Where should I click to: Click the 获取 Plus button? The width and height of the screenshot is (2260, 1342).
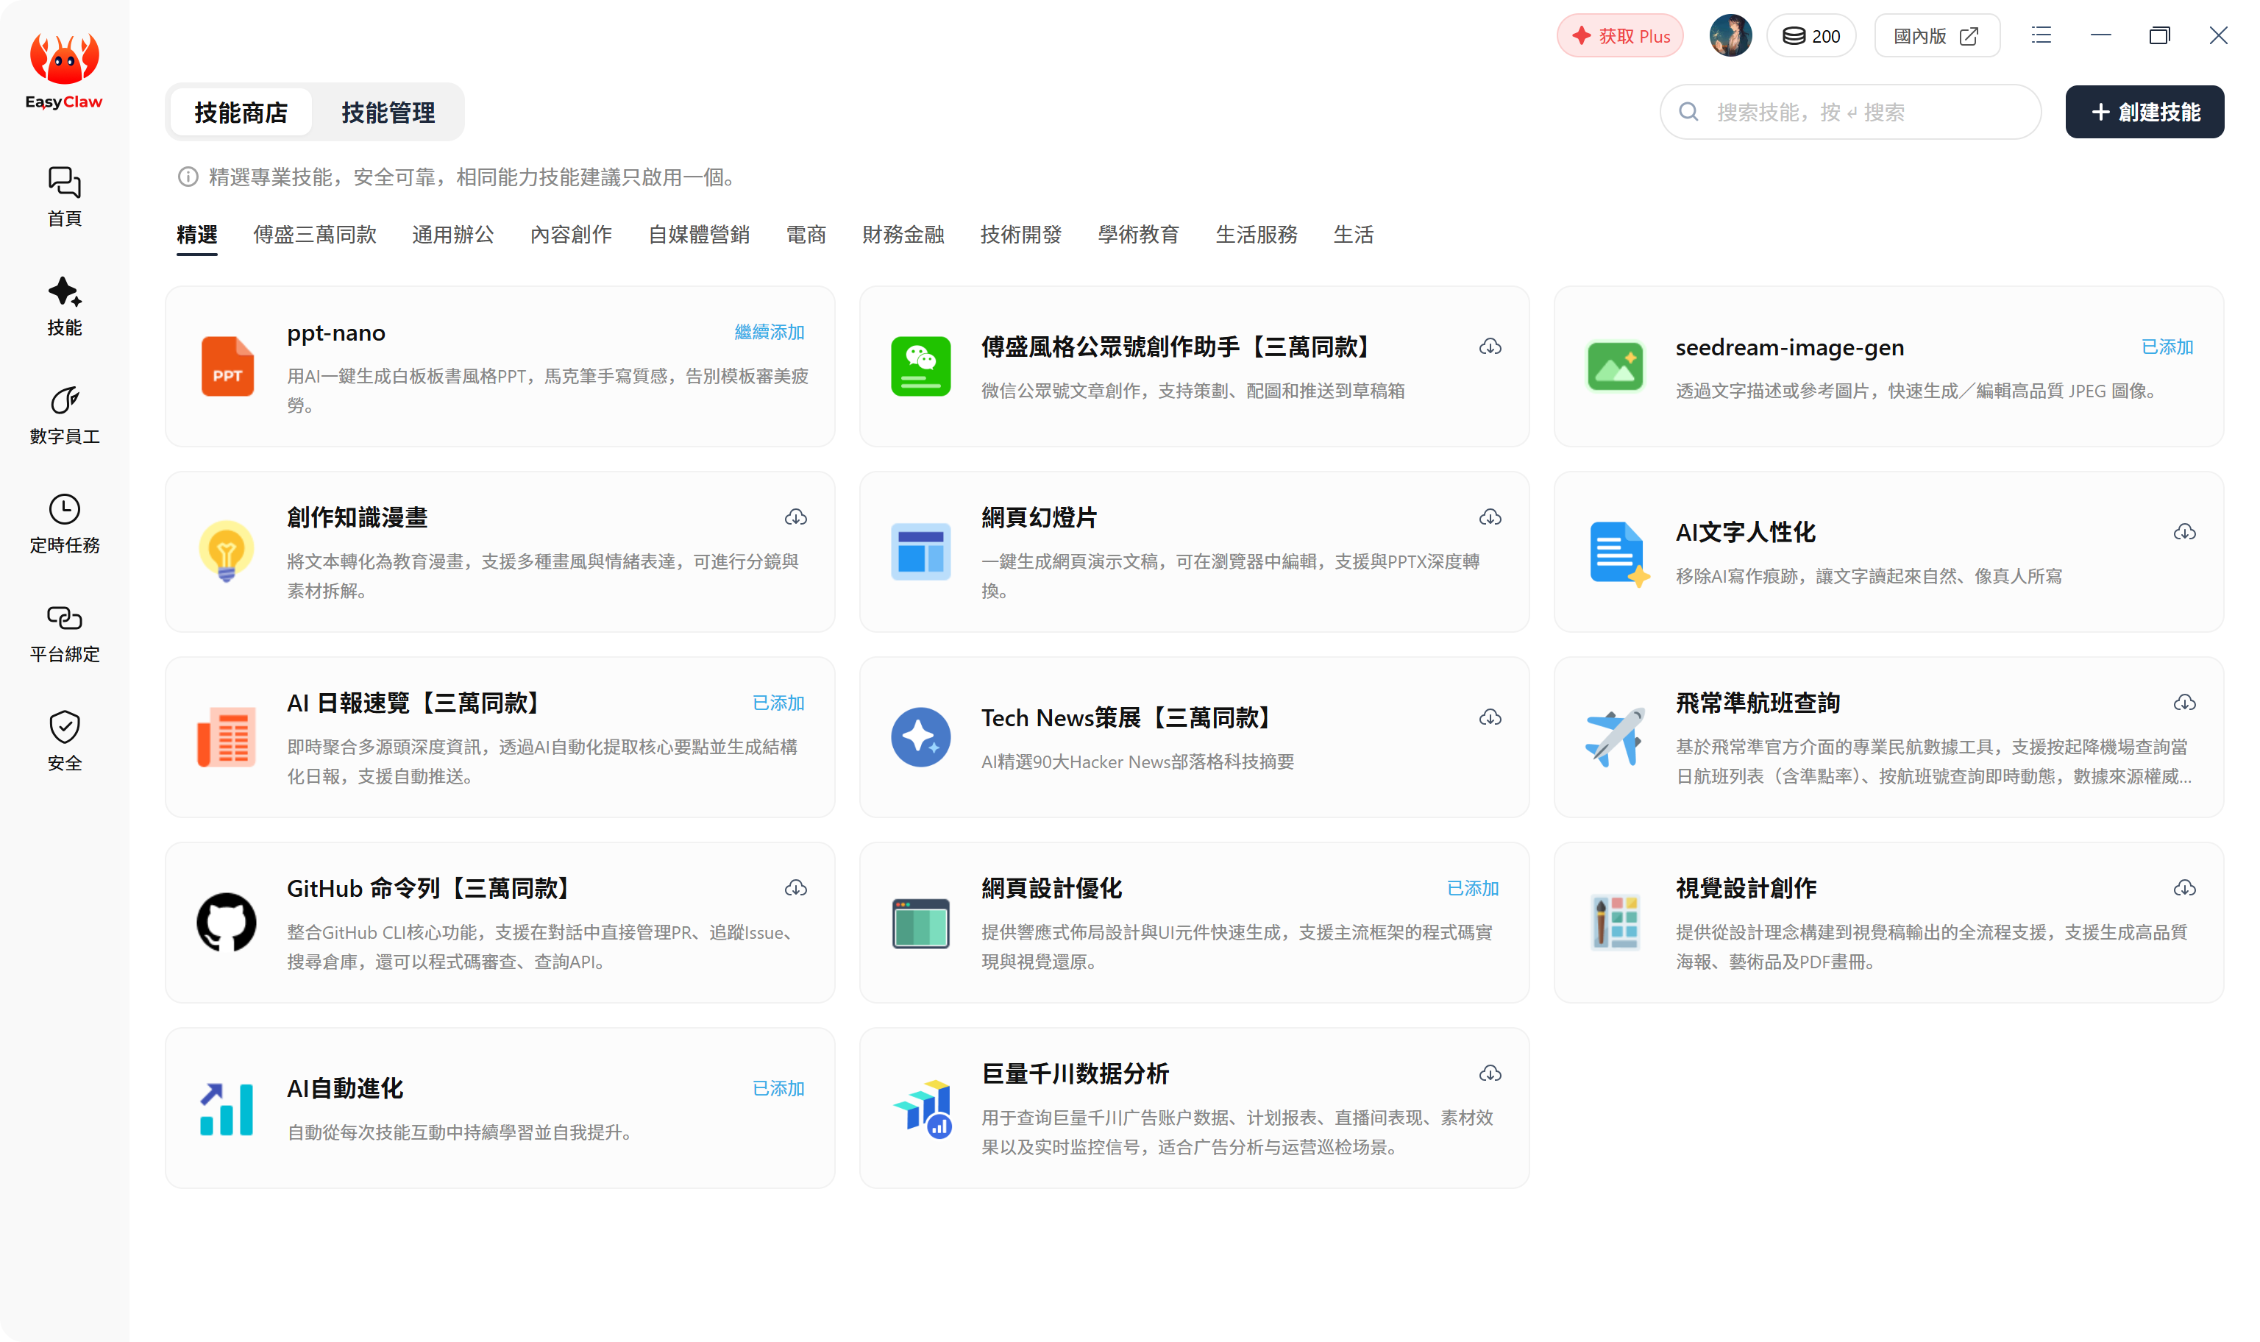[1620, 35]
